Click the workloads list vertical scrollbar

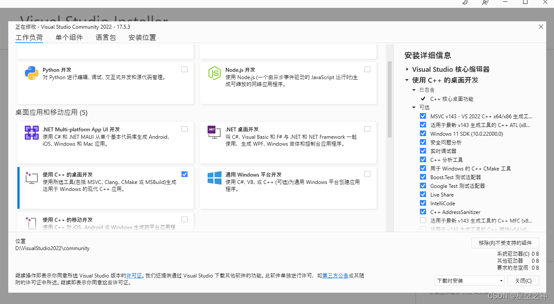(389, 99)
